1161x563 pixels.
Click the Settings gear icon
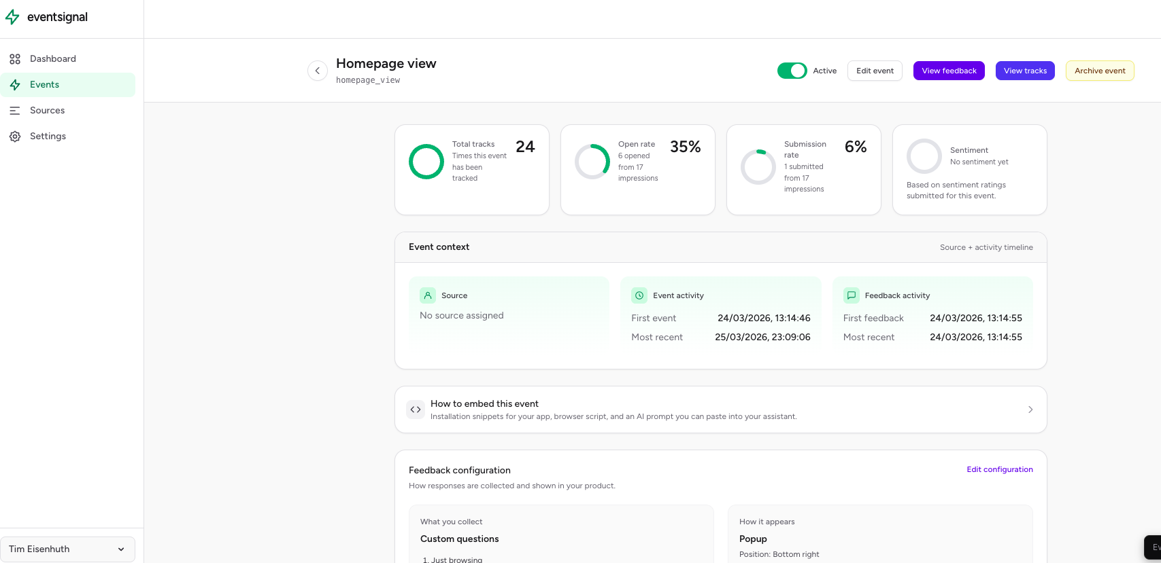15,137
